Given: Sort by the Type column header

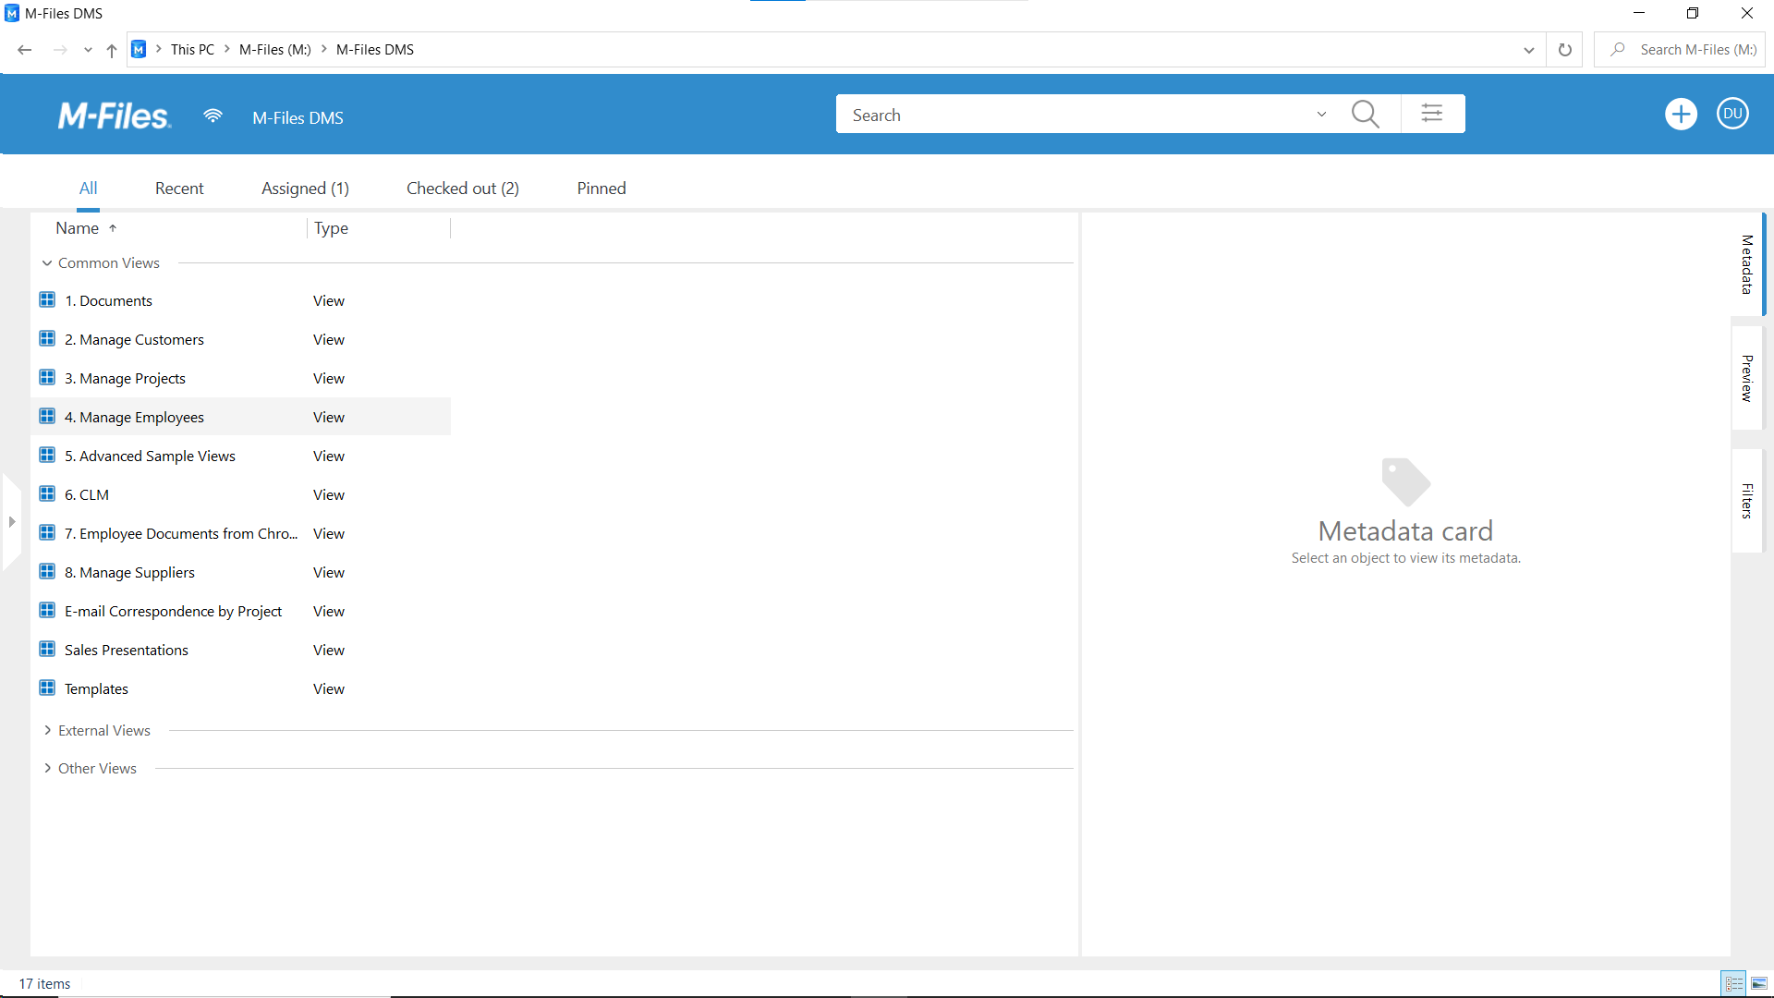Looking at the screenshot, I should click(331, 228).
